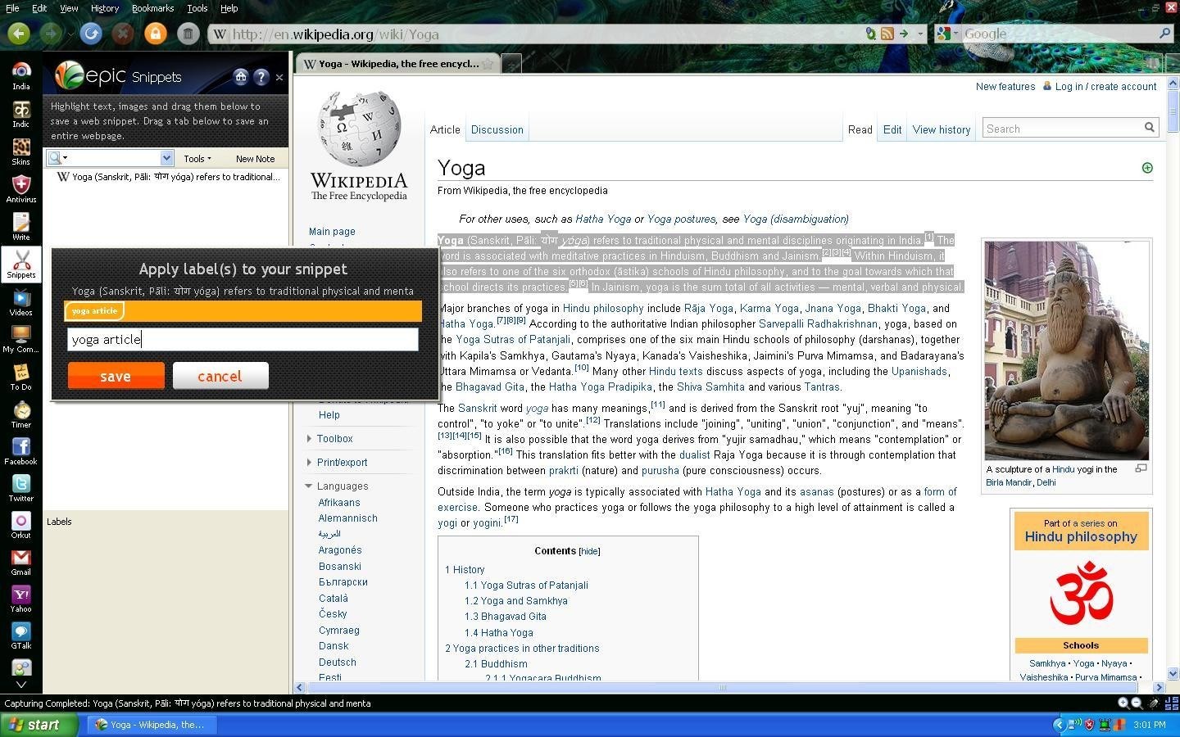Click the Timer sidebar icon

(21, 413)
